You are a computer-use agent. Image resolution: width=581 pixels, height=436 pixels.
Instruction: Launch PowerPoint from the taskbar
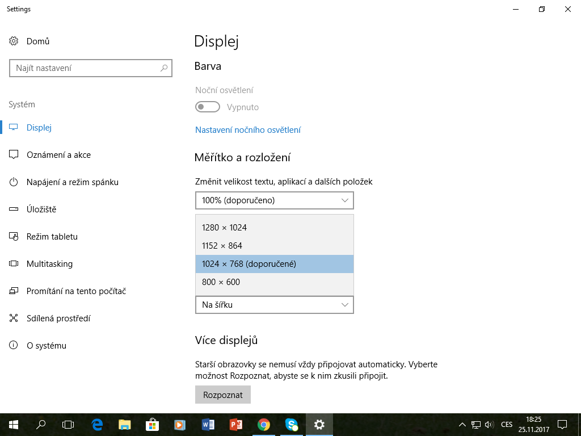(235, 425)
